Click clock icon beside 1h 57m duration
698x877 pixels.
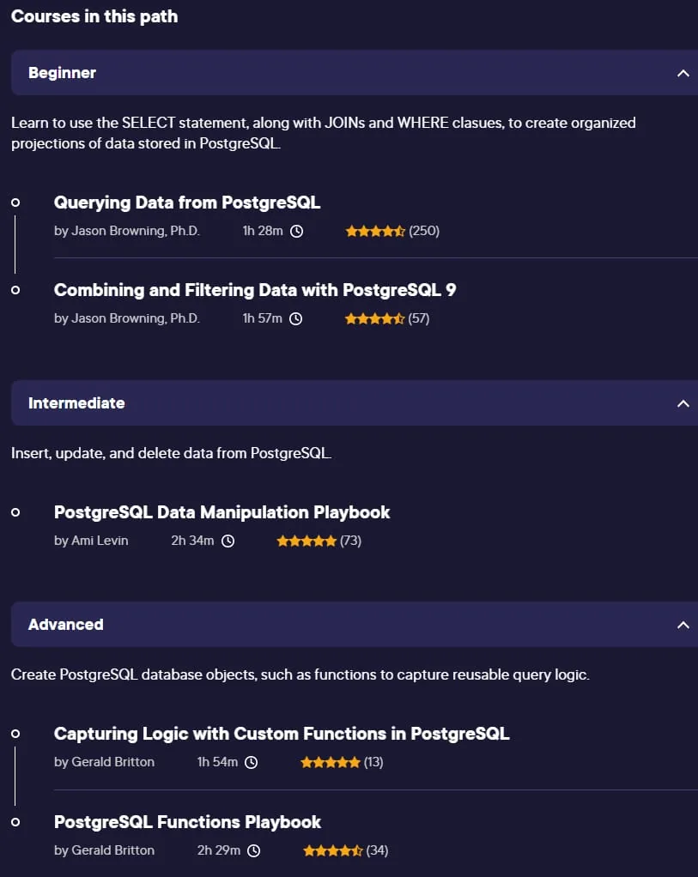pyautogui.click(x=295, y=319)
